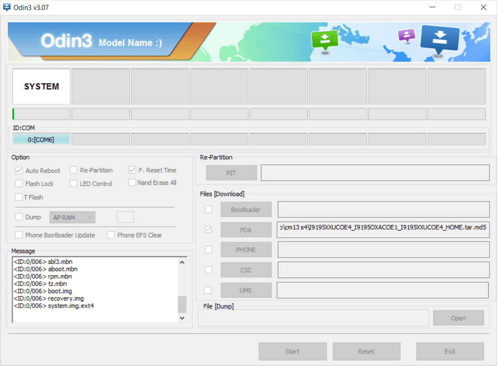Click the Open dump file button
The image size is (498, 366).
coord(458,318)
